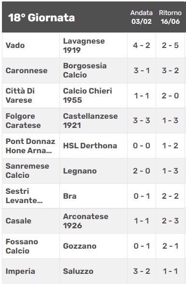
Task: View Vado ritorno score 2 - 5
Action: coord(170,46)
